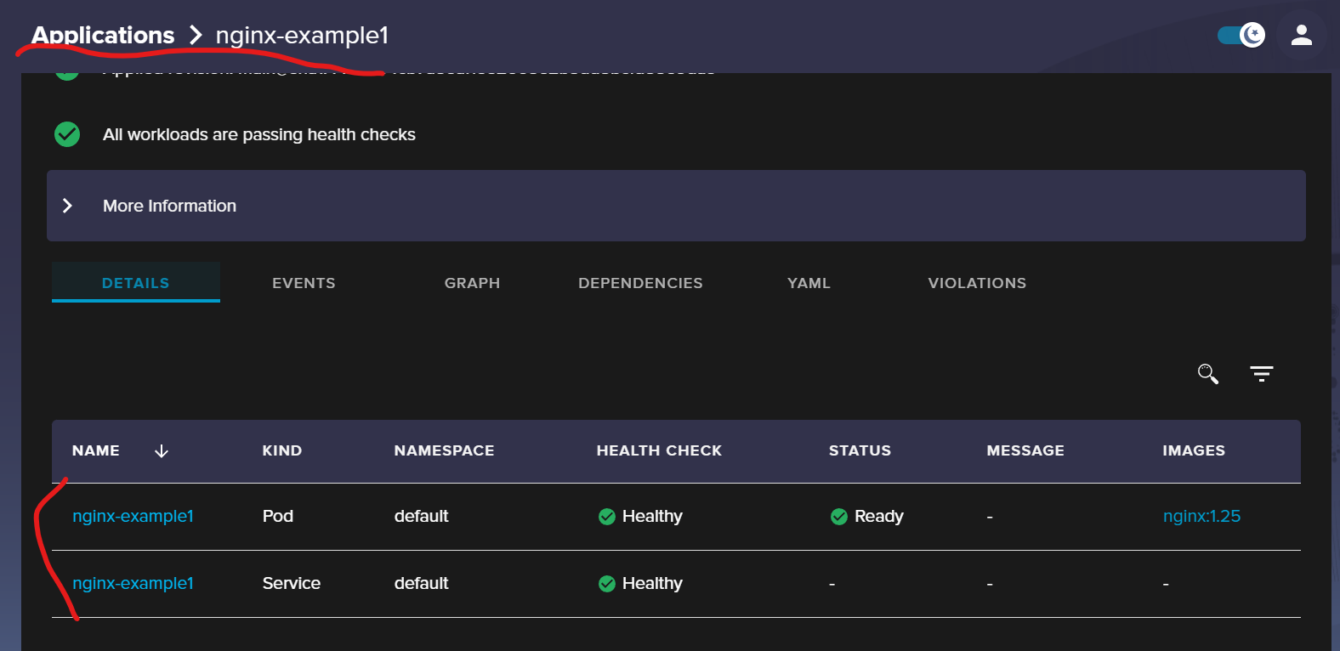Screen dimensions: 1340x651
Task: Switch to the Events tab
Action: pos(304,283)
